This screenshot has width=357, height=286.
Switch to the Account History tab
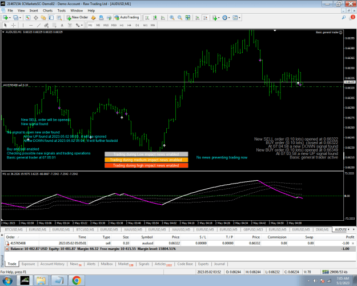click(53, 264)
